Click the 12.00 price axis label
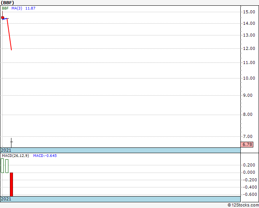The width and height of the screenshot is (259, 208). click(249, 49)
